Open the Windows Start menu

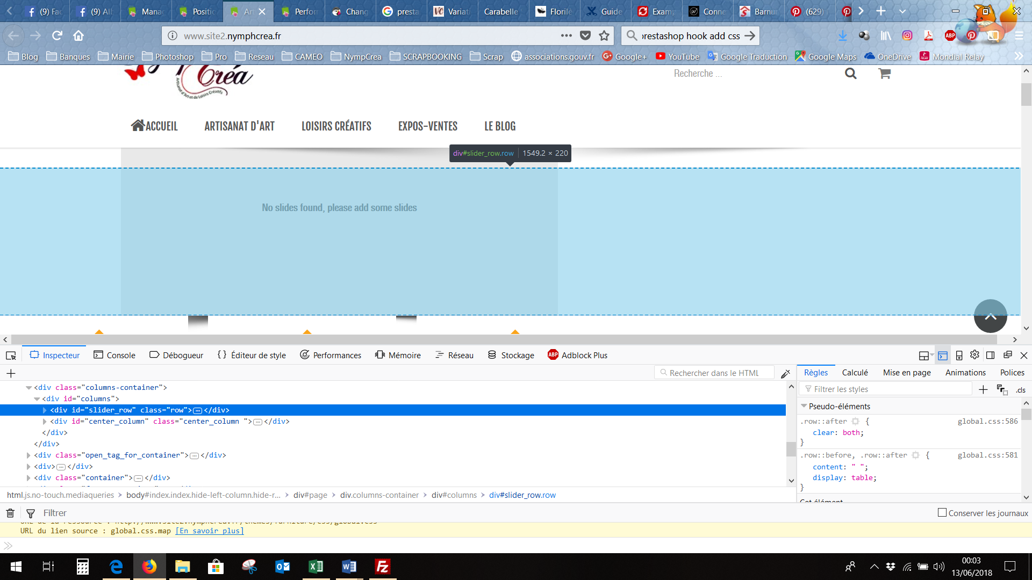[16, 567]
